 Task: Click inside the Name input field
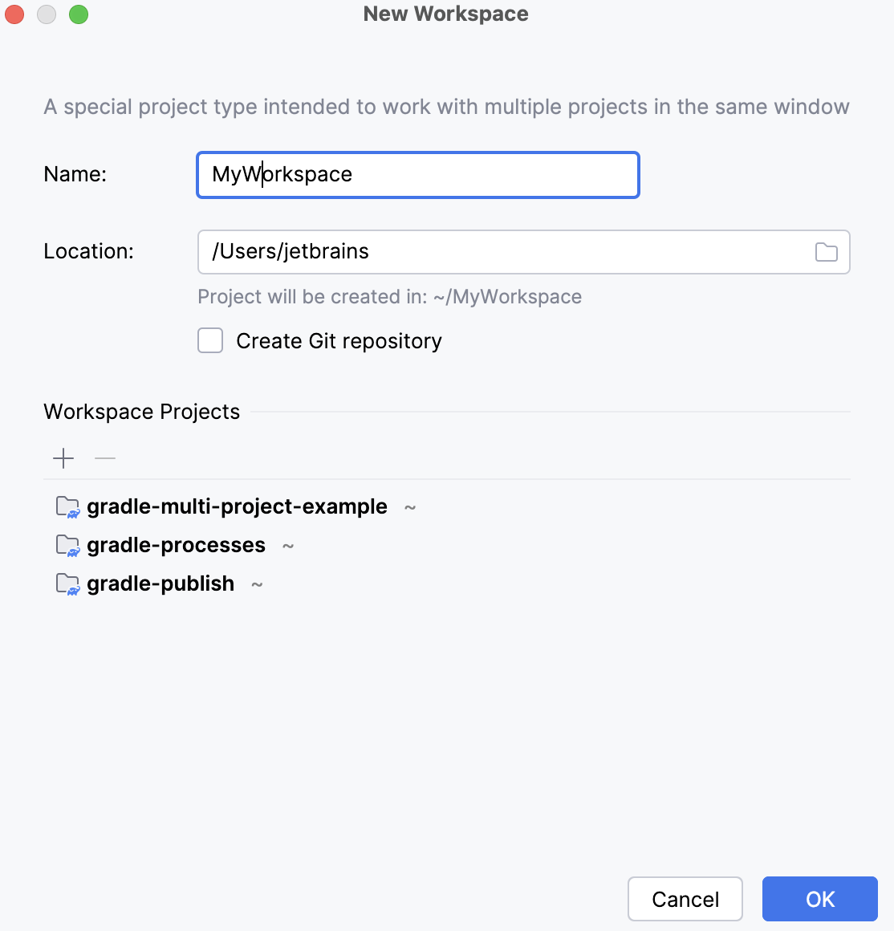pos(417,174)
